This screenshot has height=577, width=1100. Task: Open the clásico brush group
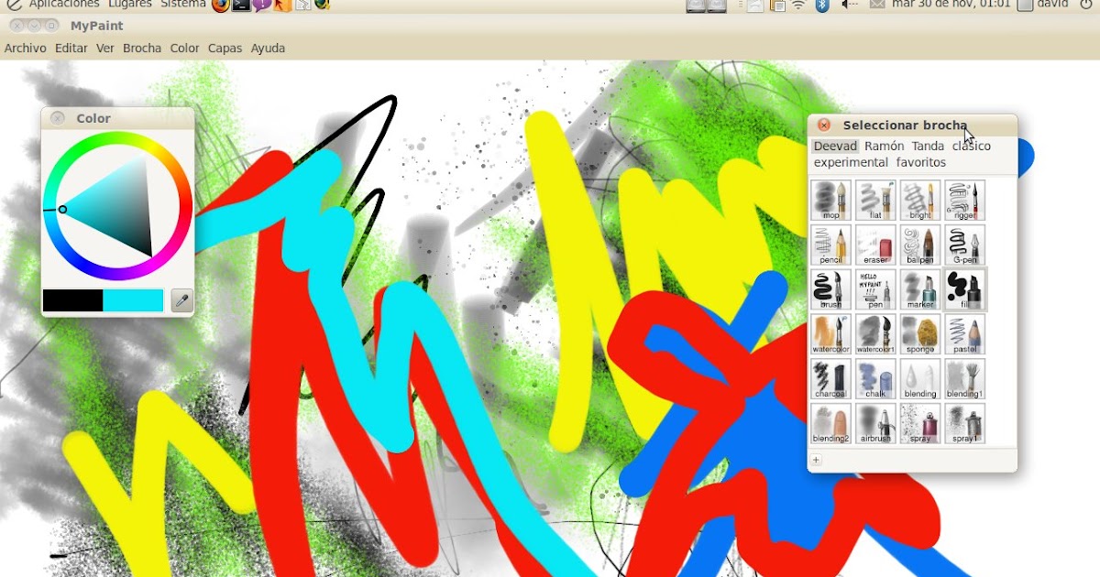pyautogui.click(x=969, y=146)
